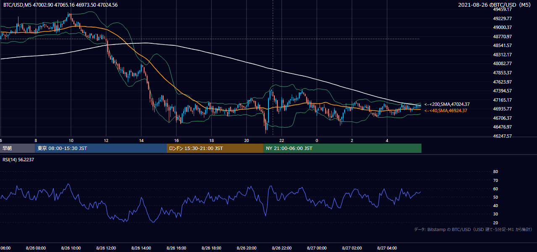Screen dimensions: 537x252
Task: Click price axis value 46706.37
Action: 502,118
